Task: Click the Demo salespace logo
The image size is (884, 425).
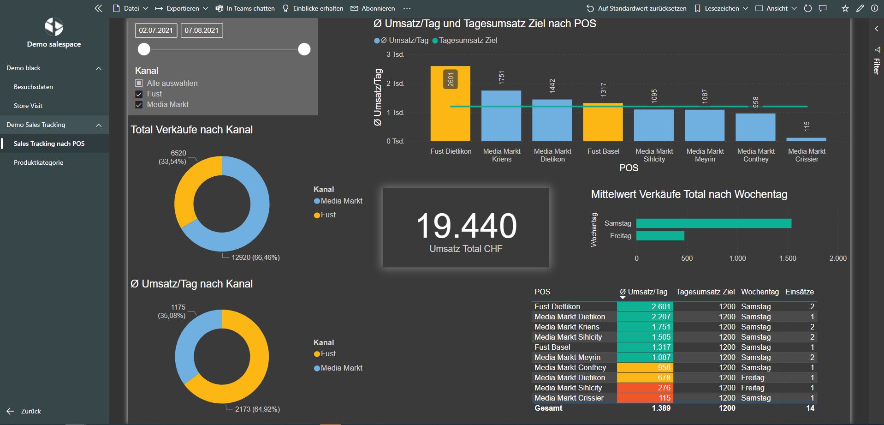Action: coord(54,27)
